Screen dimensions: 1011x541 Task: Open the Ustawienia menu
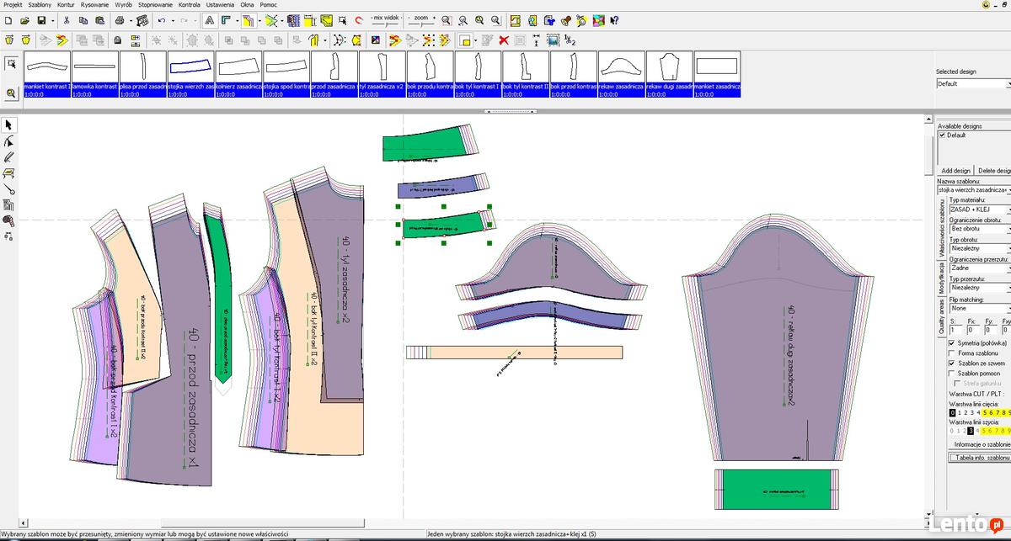[221, 4]
